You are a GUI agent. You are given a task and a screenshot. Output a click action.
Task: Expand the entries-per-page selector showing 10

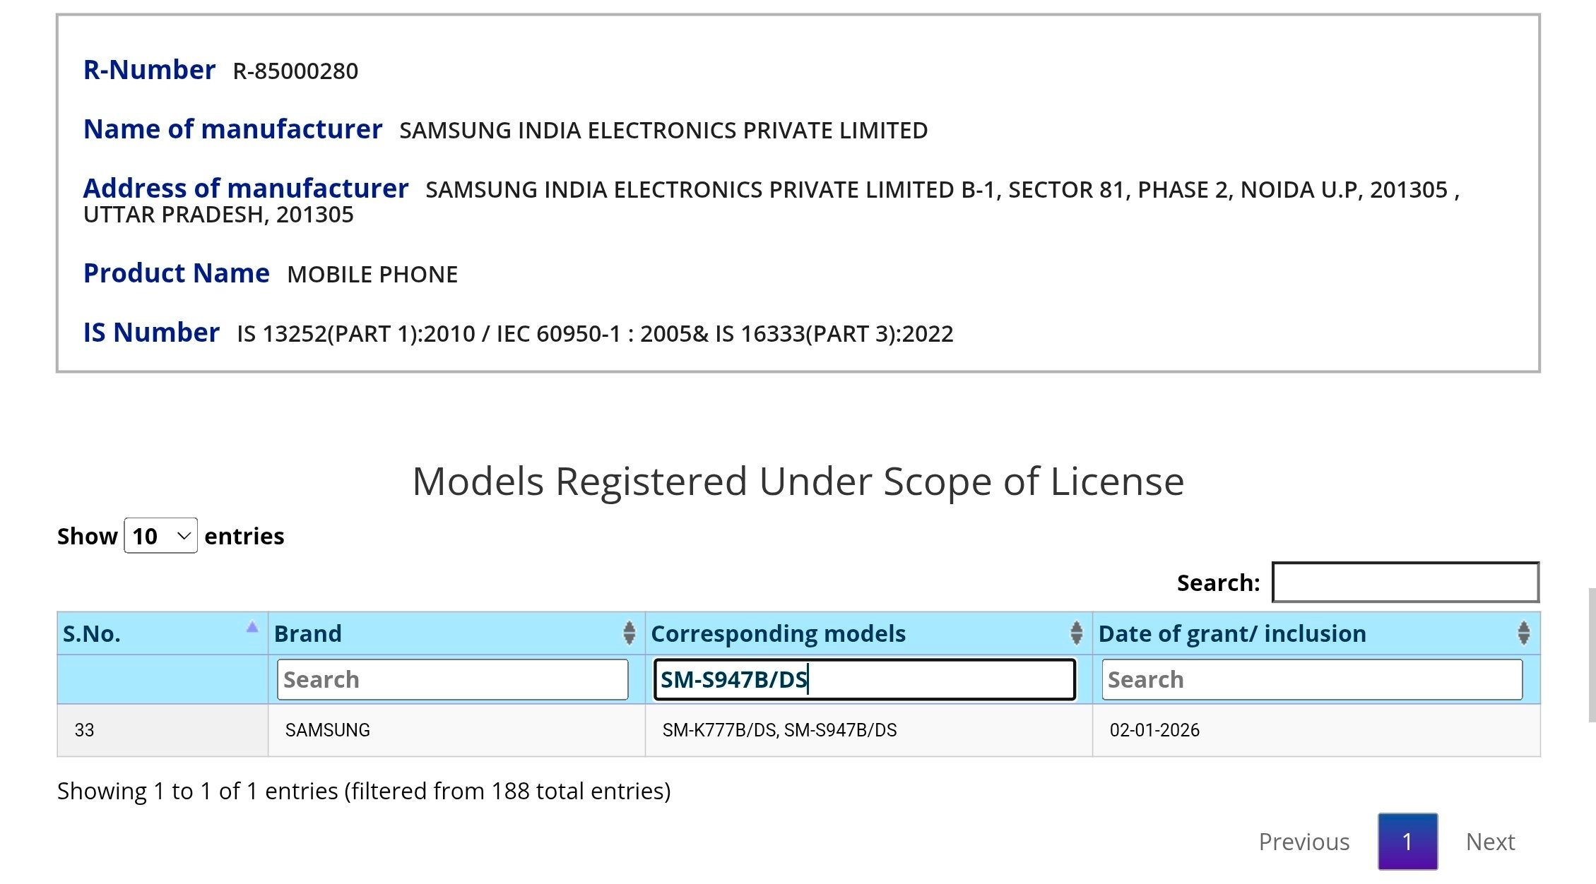tap(160, 536)
